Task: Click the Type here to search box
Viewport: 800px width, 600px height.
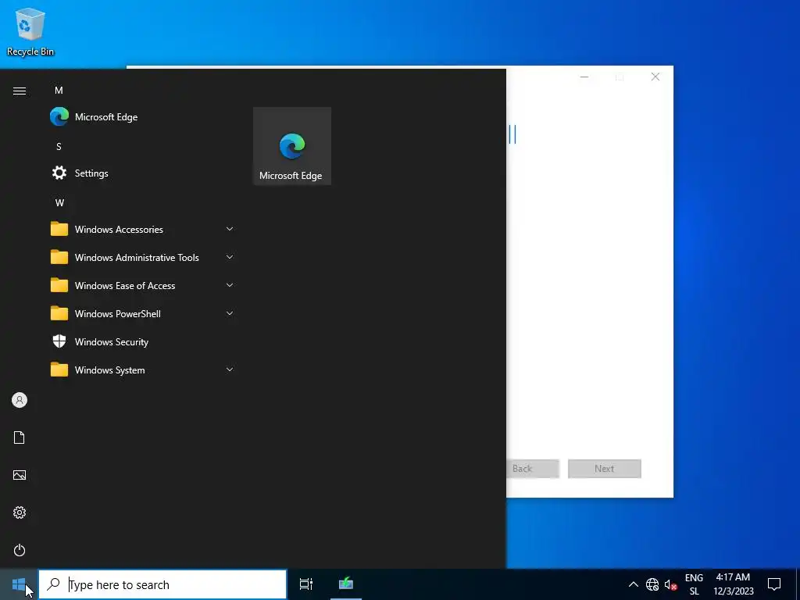Action: pyautogui.click(x=162, y=584)
